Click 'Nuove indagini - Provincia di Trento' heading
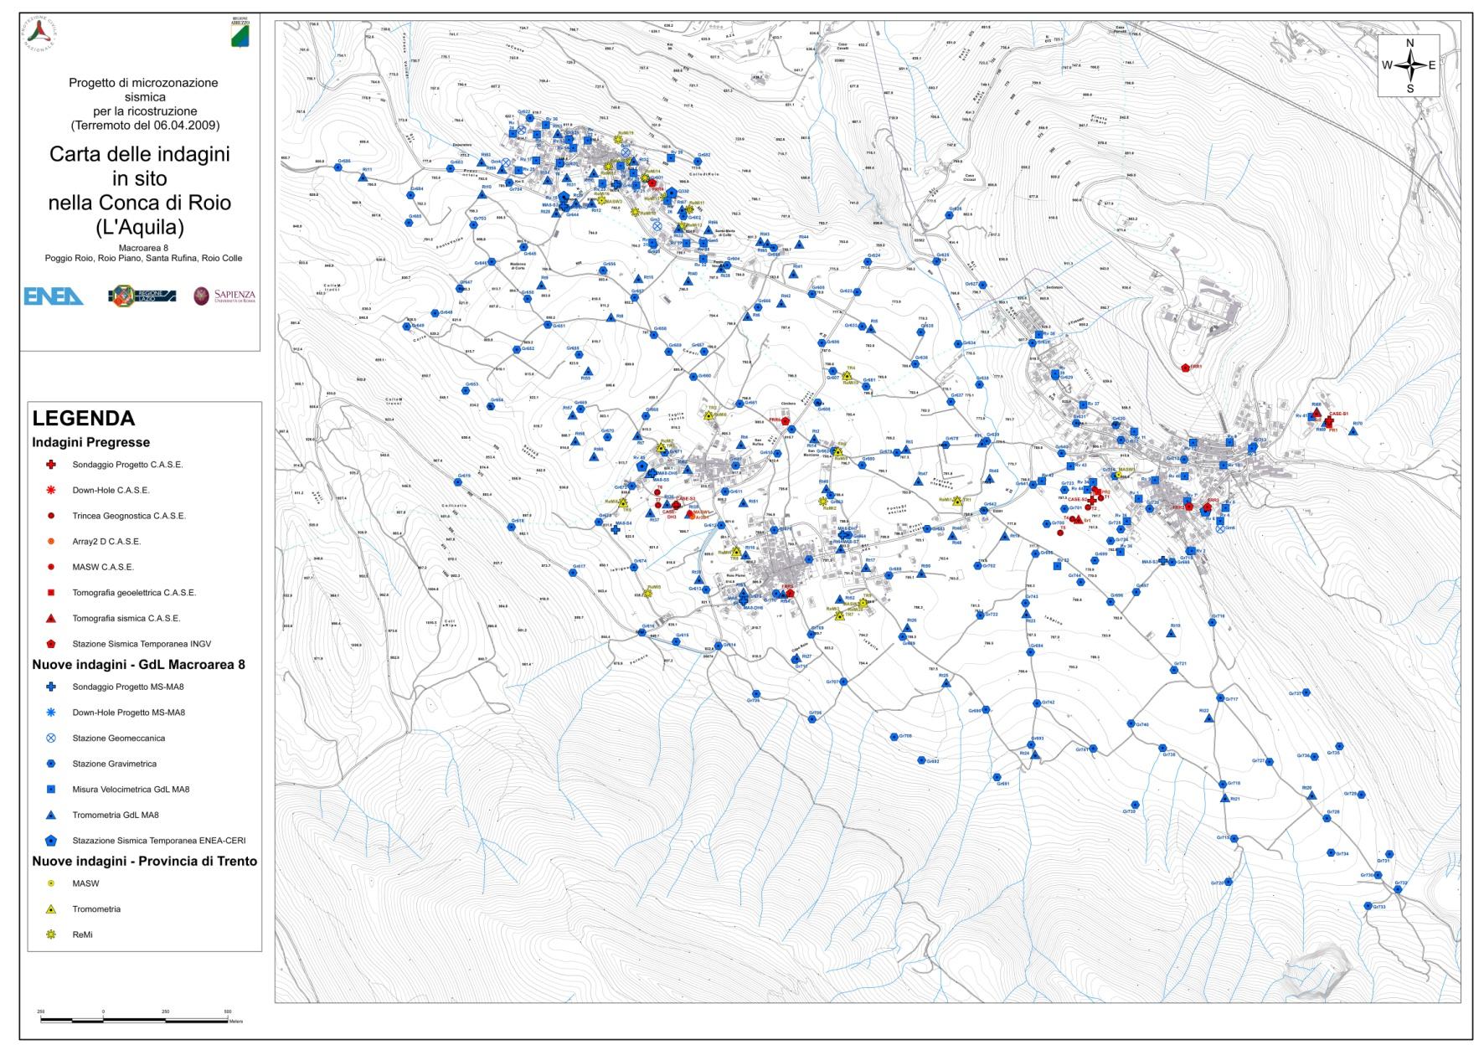The image size is (1484, 1050). (145, 861)
